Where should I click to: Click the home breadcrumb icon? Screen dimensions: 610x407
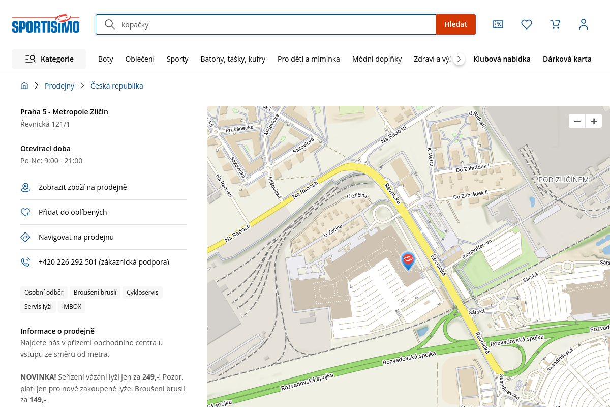(24, 86)
